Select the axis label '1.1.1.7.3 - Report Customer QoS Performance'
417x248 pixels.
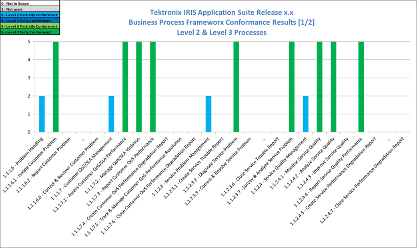[120, 172]
